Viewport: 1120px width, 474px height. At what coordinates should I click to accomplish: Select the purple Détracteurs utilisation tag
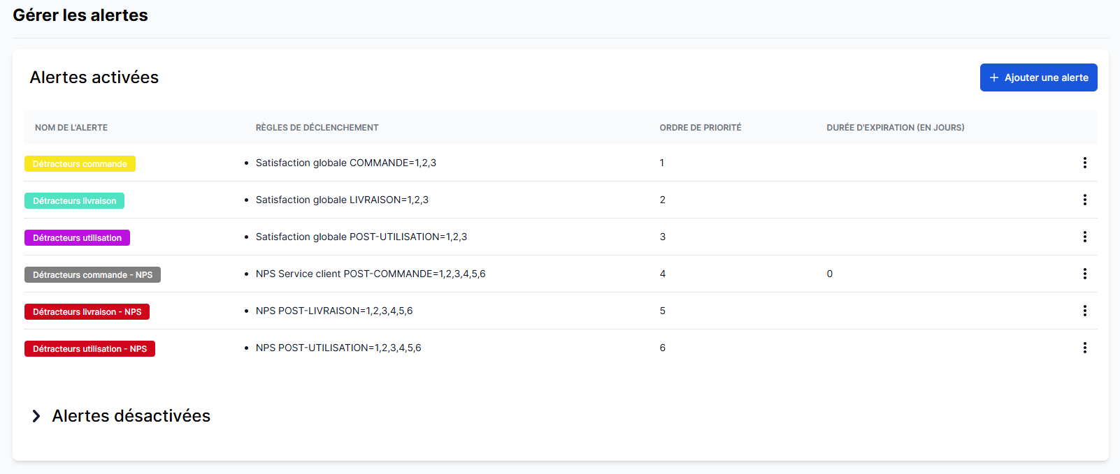click(x=77, y=238)
